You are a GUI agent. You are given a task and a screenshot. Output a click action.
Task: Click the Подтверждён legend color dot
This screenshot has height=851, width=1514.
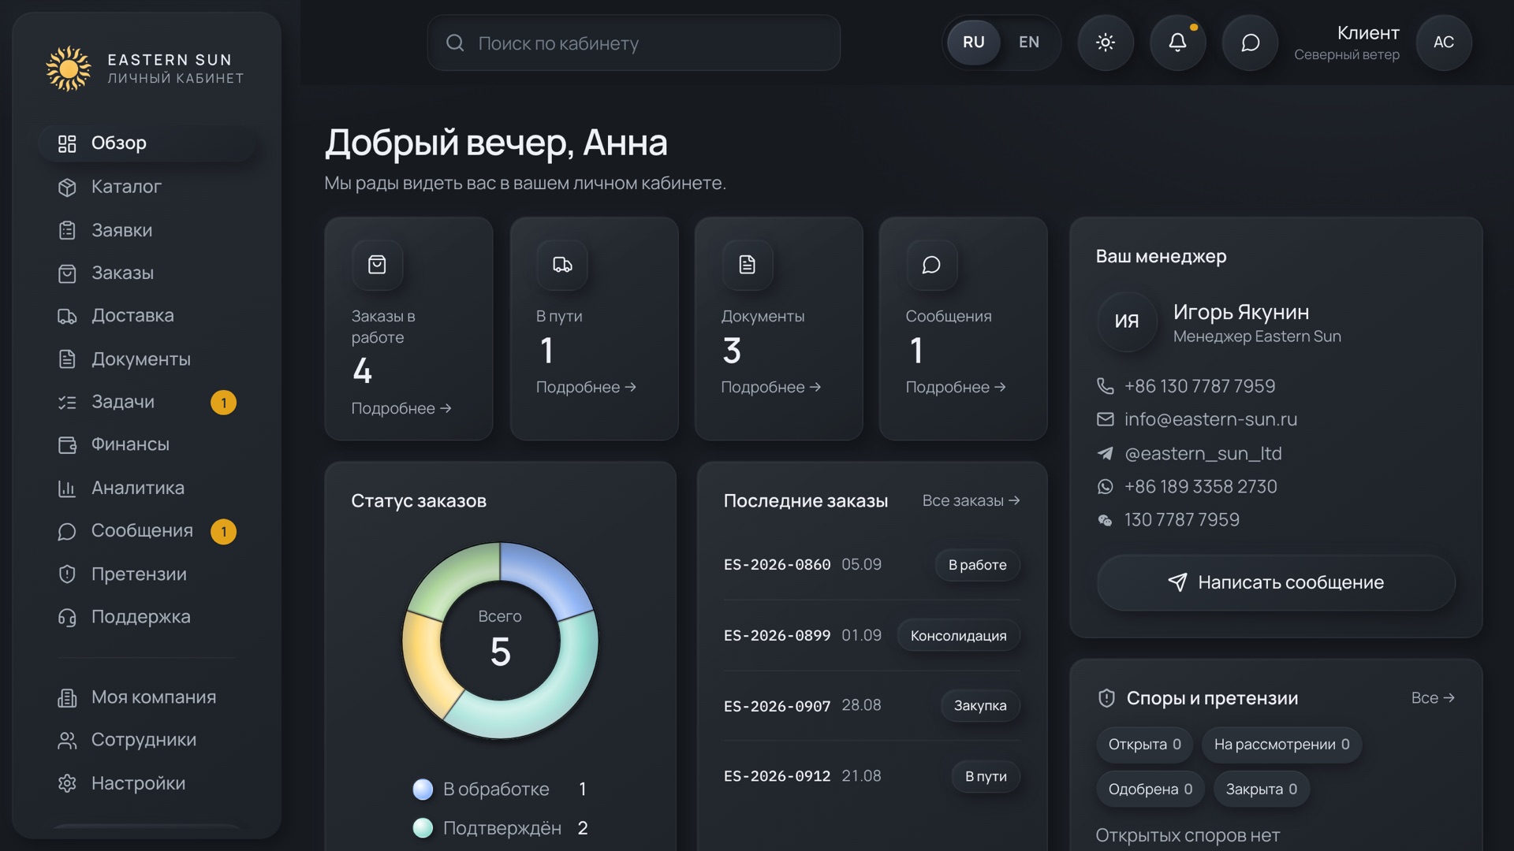(x=423, y=828)
